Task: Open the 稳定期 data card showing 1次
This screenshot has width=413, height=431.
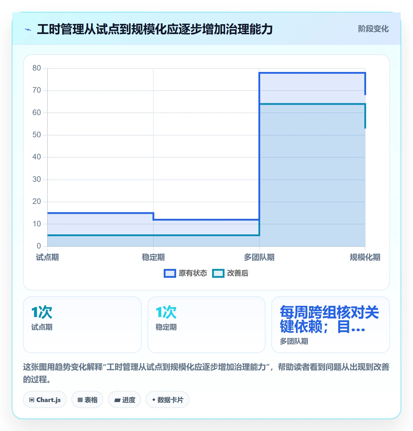Action: (x=206, y=325)
